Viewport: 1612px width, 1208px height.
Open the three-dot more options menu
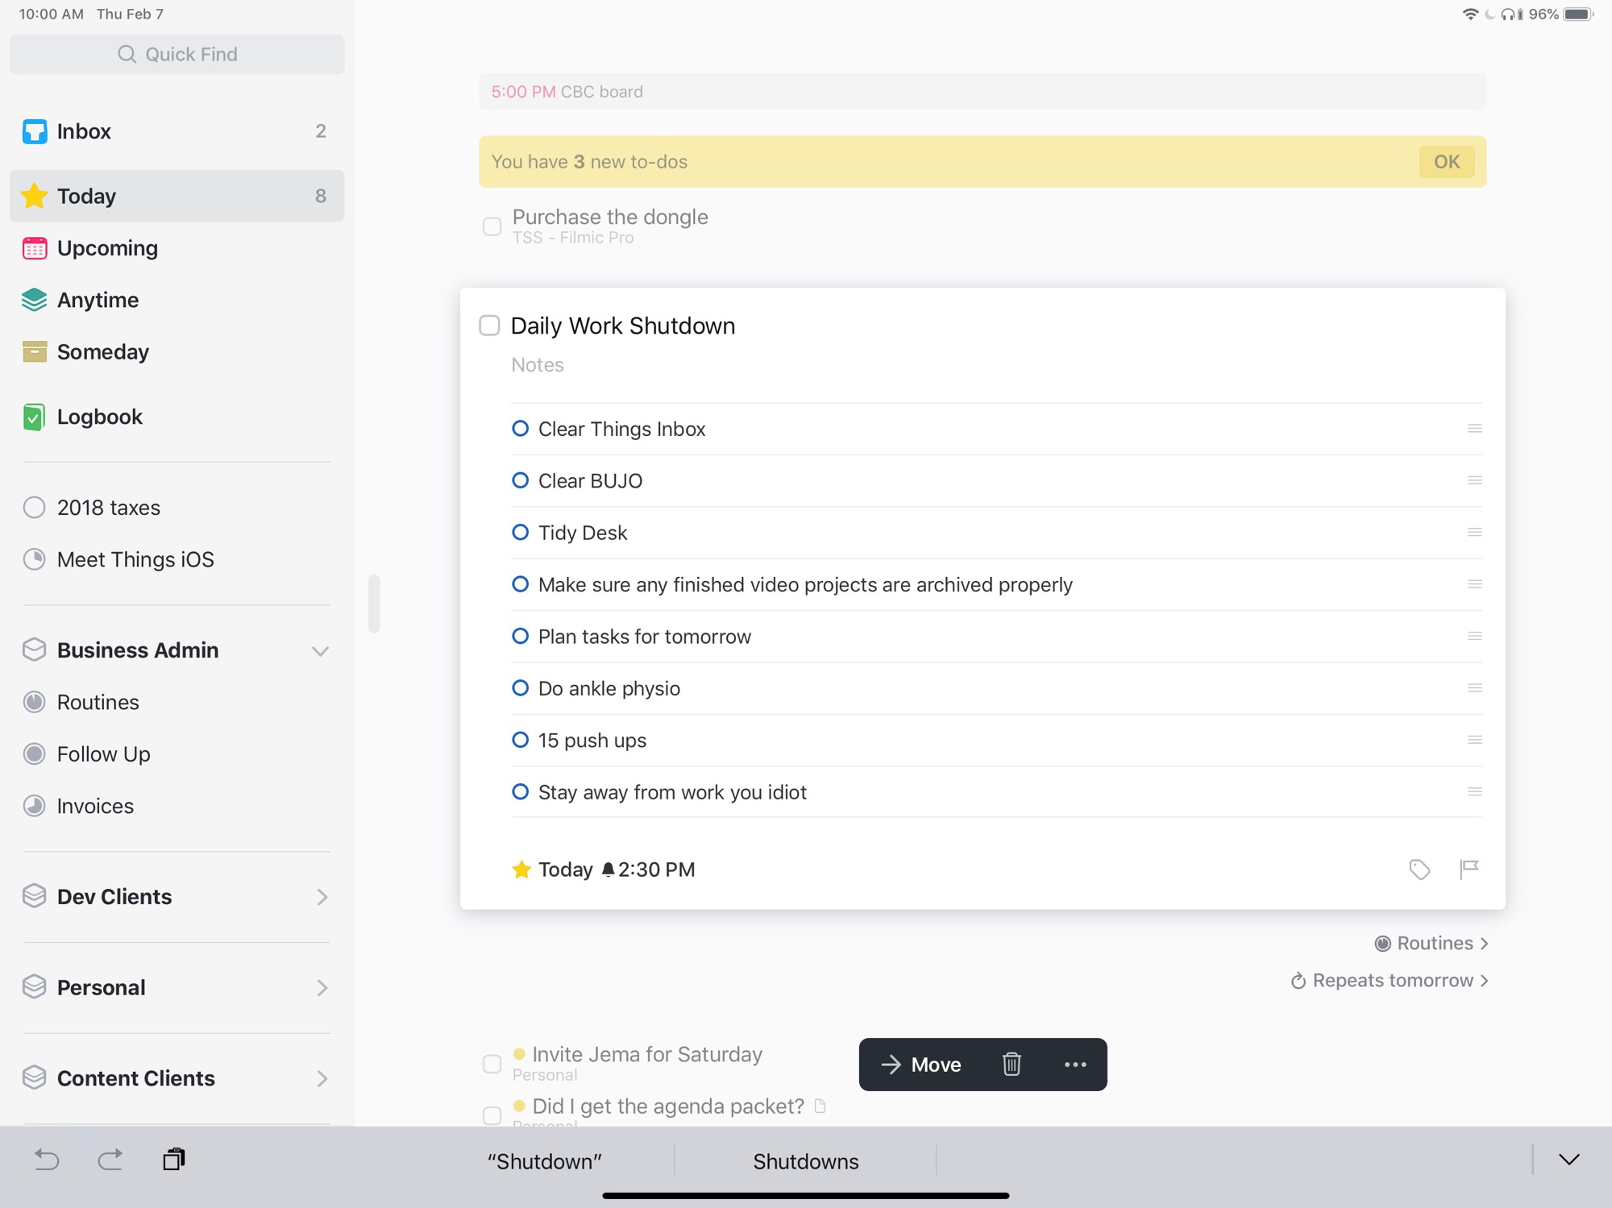[x=1075, y=1065]
